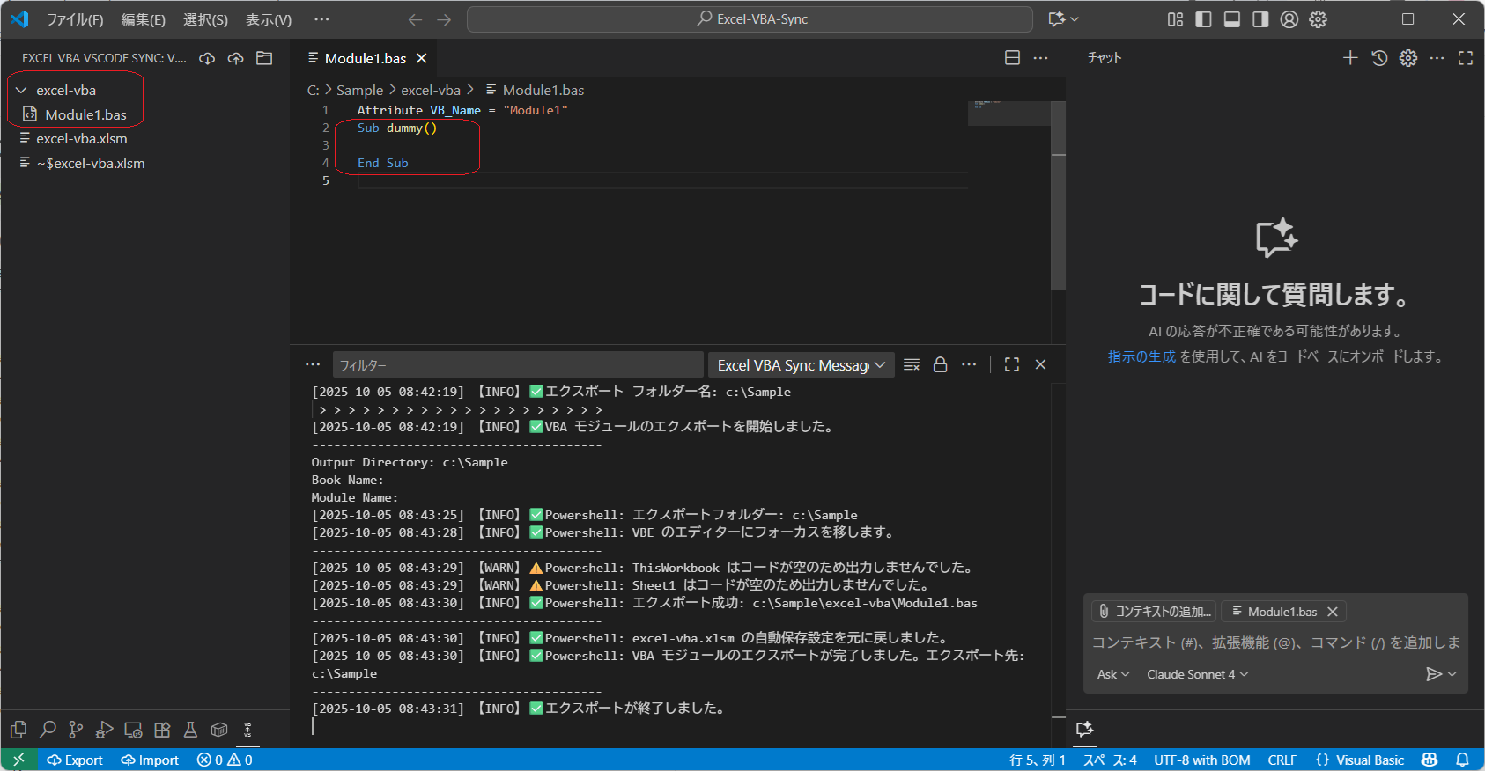The height and width of the screenshot is (771, 1485).
Task: Open errors and warnings count
Action: tap(225, 760)
